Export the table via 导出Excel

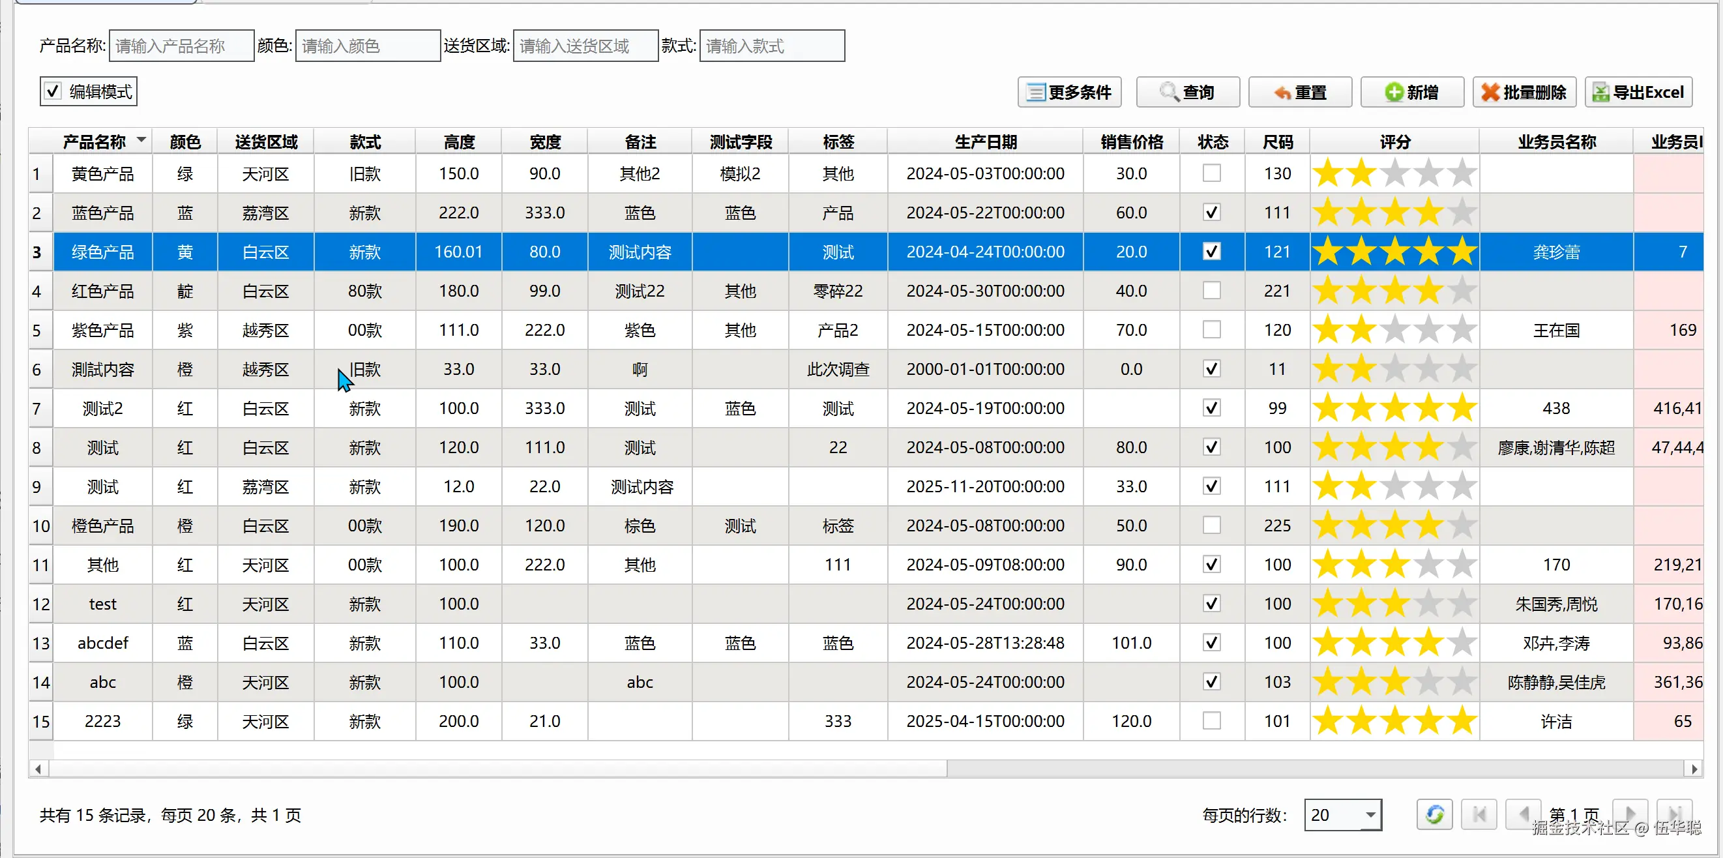pyautogui.click(x=1638, y=93)
